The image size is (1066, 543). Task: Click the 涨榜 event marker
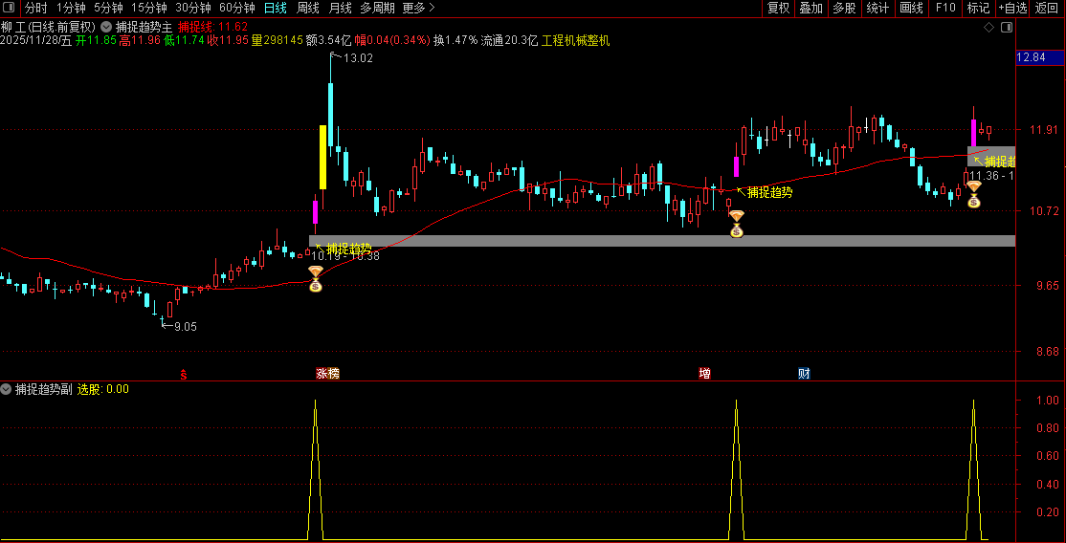point(327,373)
